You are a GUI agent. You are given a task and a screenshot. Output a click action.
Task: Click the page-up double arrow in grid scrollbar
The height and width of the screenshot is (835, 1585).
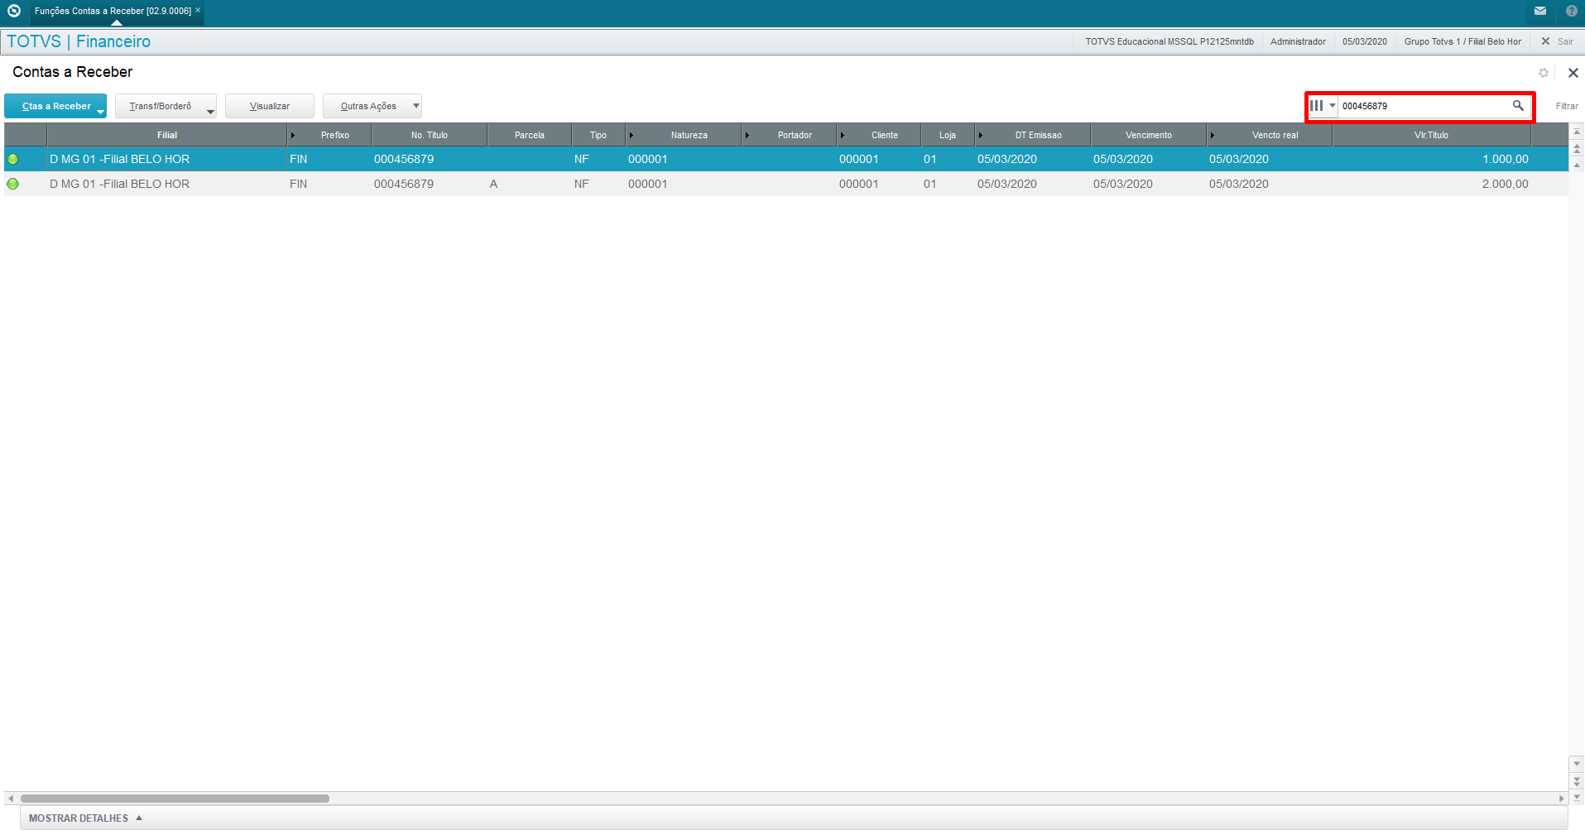[x=1577, y=149]
